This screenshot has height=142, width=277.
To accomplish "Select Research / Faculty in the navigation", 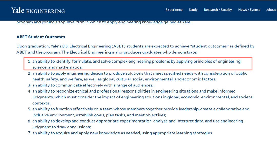I will (218, 10).
